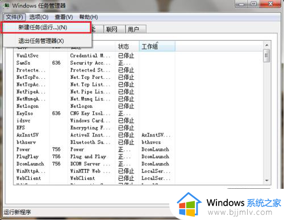This screenshot has height=220, width=284.
Task: Open the 文件(F) menu
Action: pos(15,17)
